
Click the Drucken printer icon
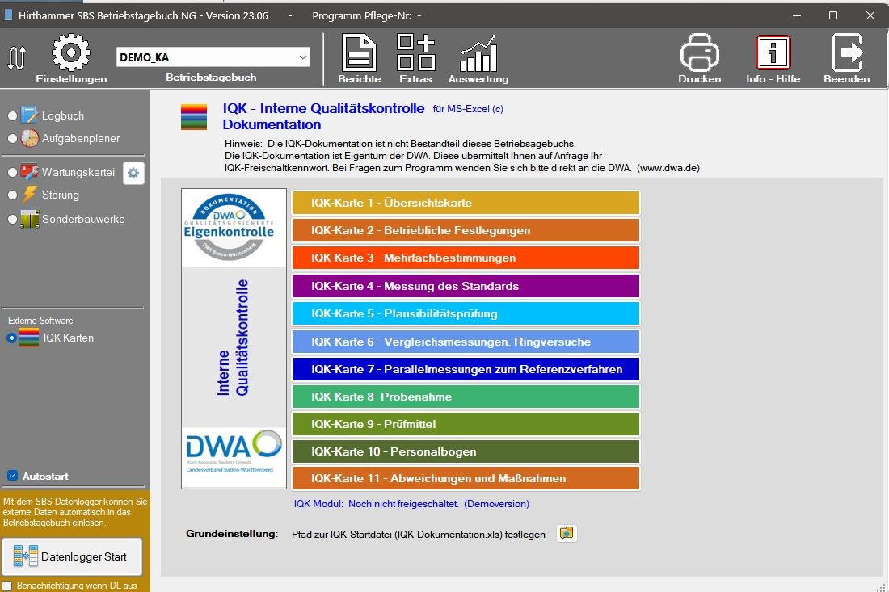coord(699,53)
